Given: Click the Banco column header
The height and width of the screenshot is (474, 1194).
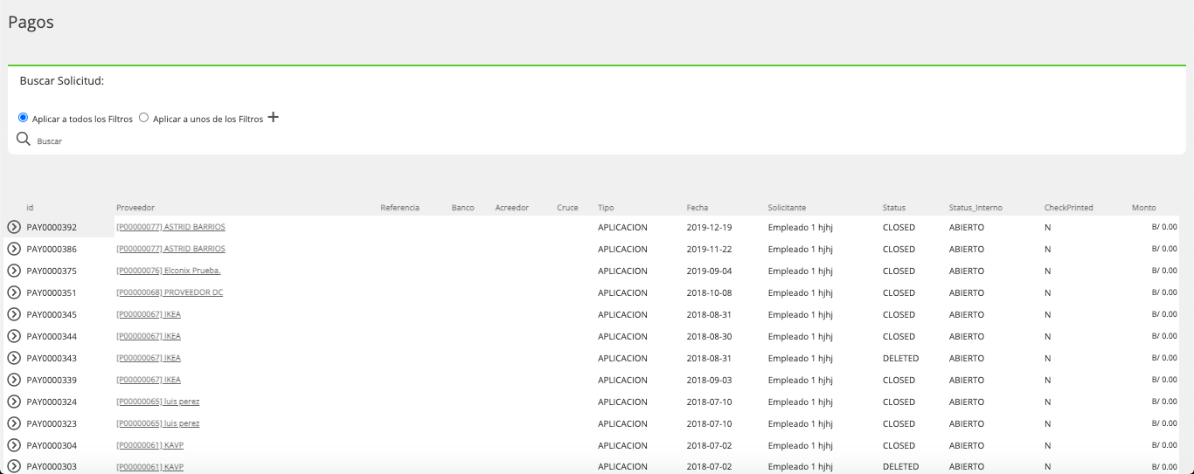Looking at the screenshot, I should 463,208.
